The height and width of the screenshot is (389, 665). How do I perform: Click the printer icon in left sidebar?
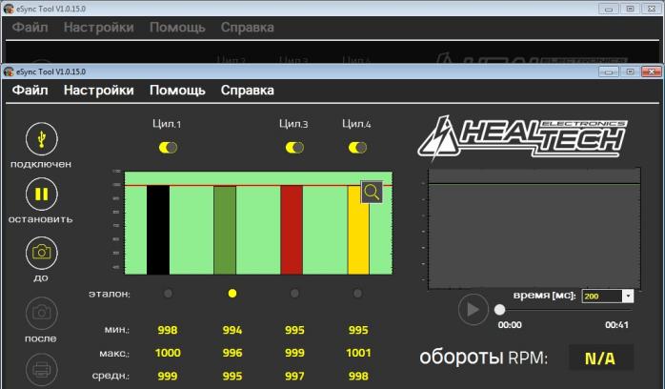[x=41, y=370]
